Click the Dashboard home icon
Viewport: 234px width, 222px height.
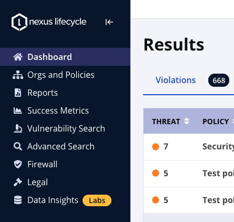click(18, 57)
